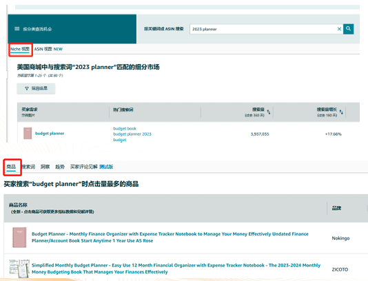Screen dimensions: 368x281
Task: Open the hamburger menu icon
Action: (x=17, y=29)
